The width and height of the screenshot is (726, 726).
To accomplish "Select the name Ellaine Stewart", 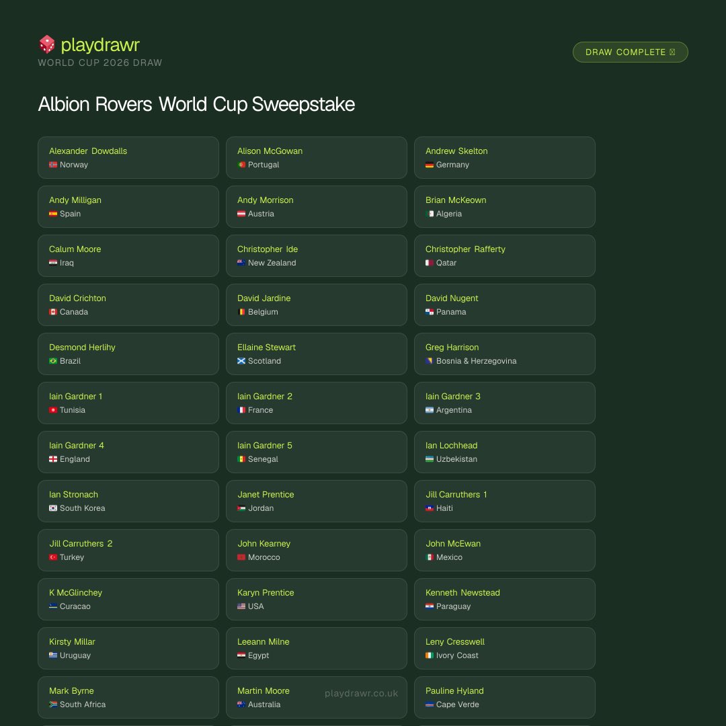I will [266, 348].
